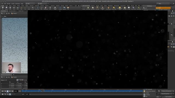This screenshot has height=98, width=175.
Task: Open the File menu
Action: 2,4
